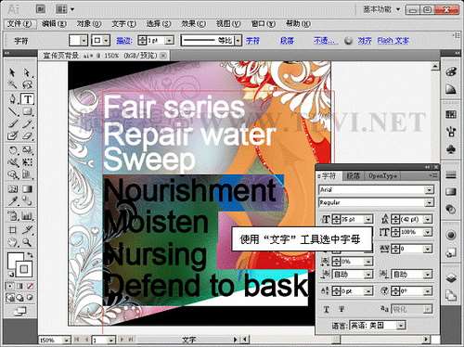
Task: Select the Zoom magnifier tool
Action: [x=27, y=242]
